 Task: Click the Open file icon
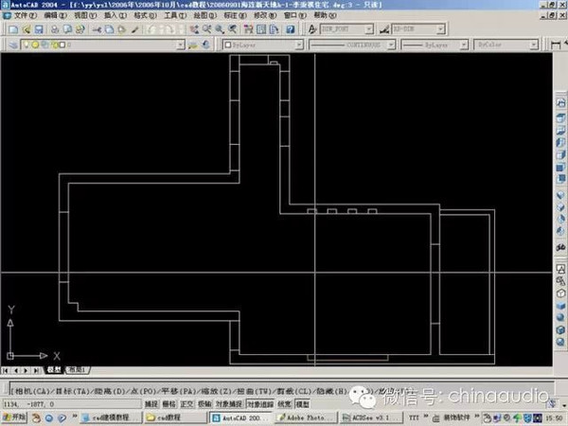click(x=27, y=29)
